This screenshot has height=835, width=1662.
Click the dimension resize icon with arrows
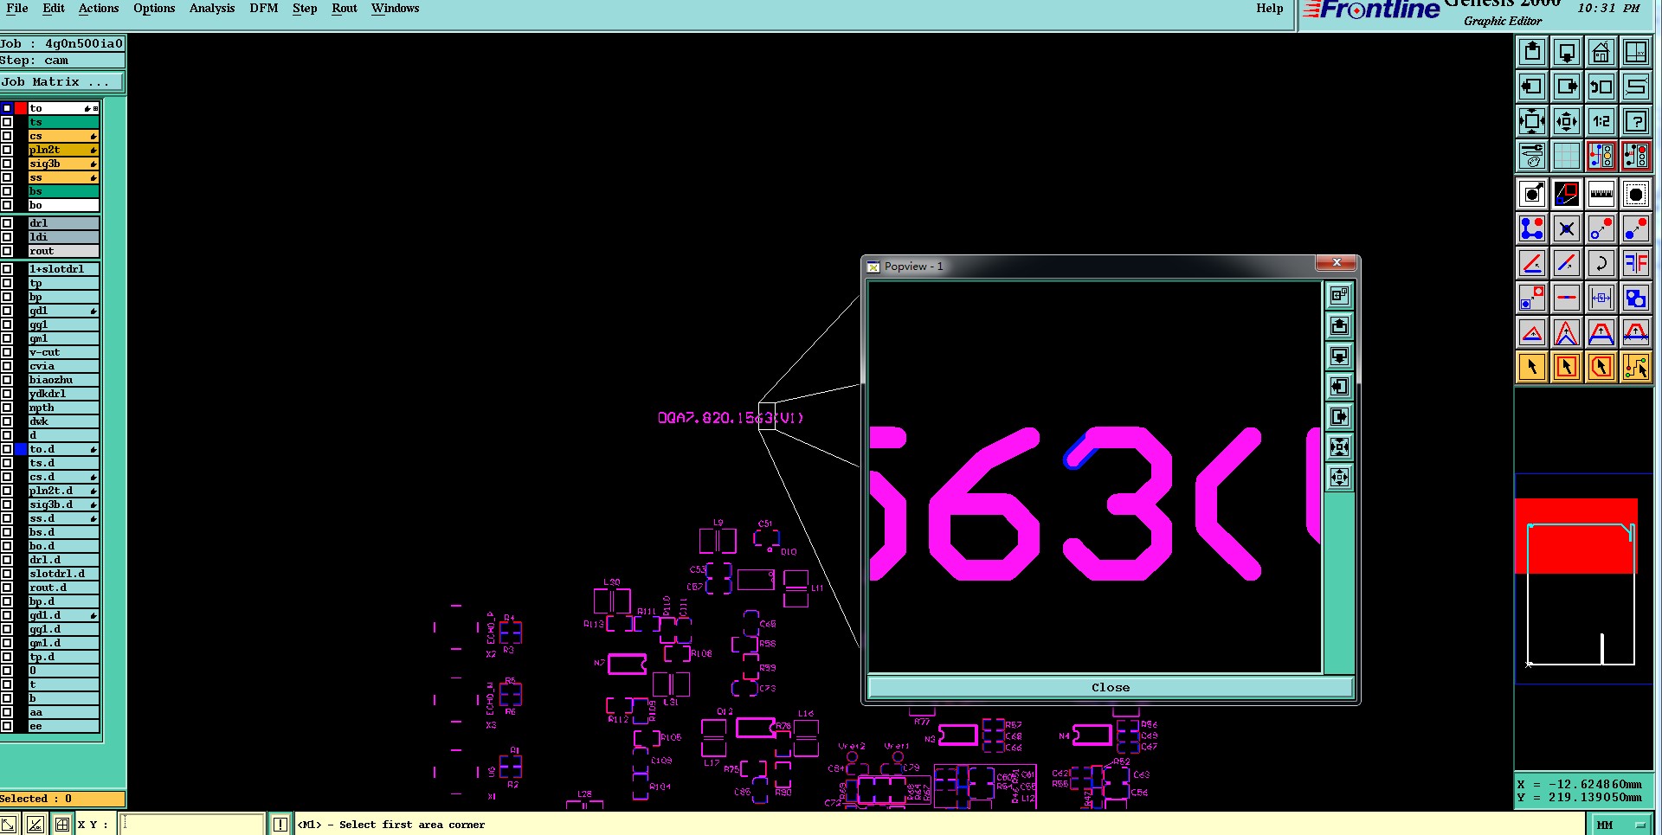[1601, 298]
